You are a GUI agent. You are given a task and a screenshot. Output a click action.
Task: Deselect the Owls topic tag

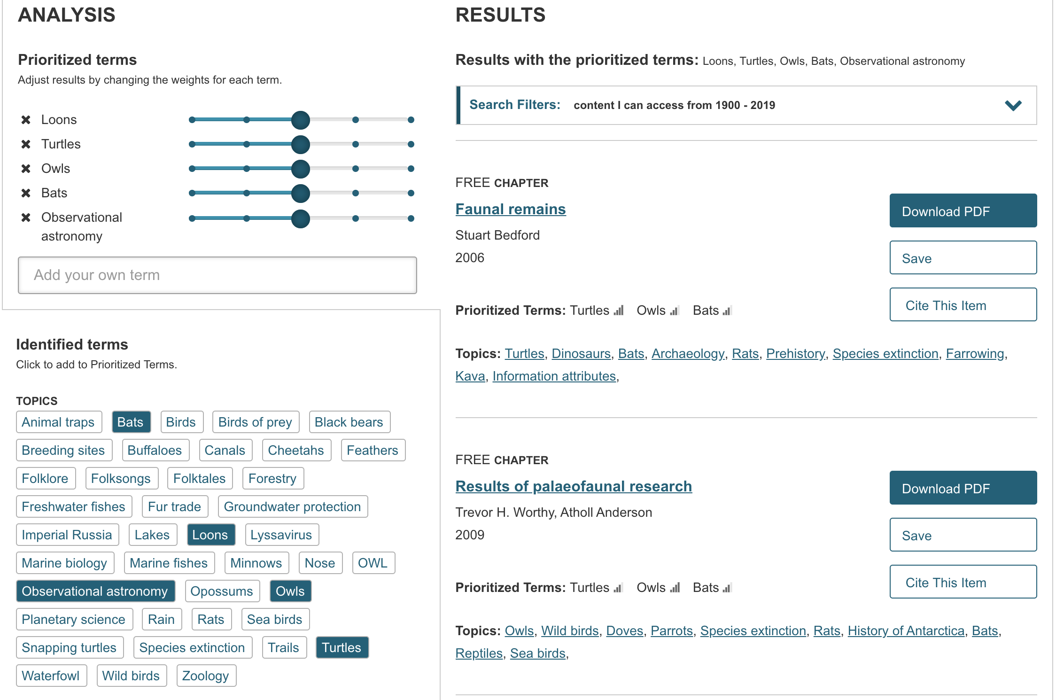point(290,591)
